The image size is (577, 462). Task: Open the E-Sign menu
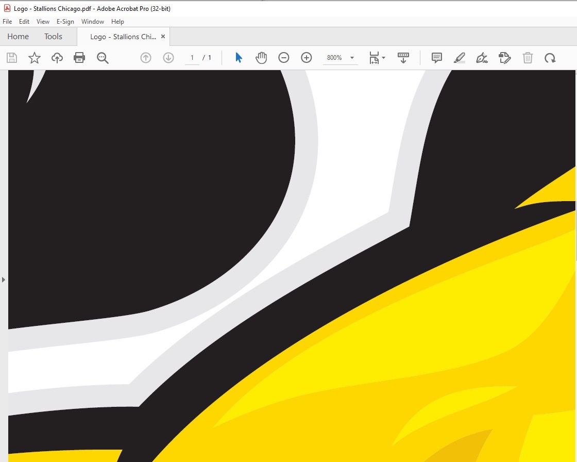[x=65, y=21]
